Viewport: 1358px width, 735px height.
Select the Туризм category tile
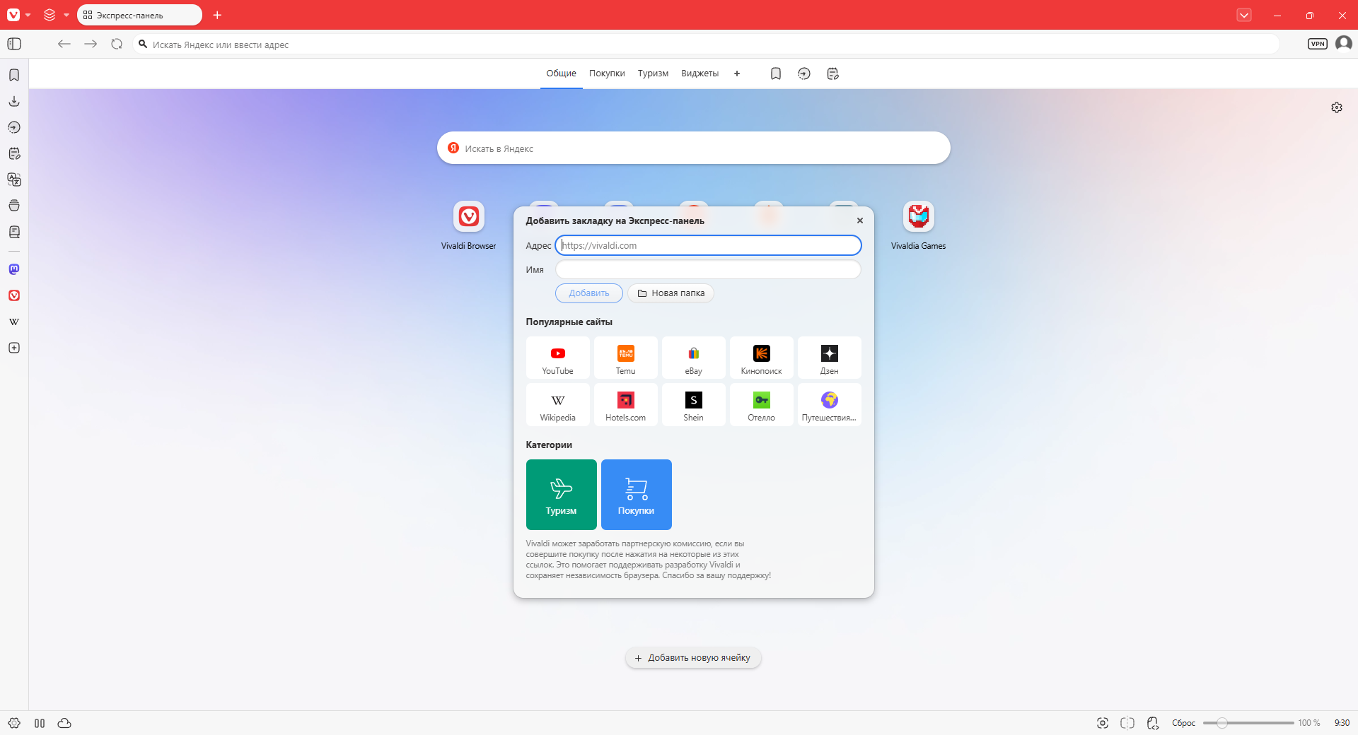[562, 495]
